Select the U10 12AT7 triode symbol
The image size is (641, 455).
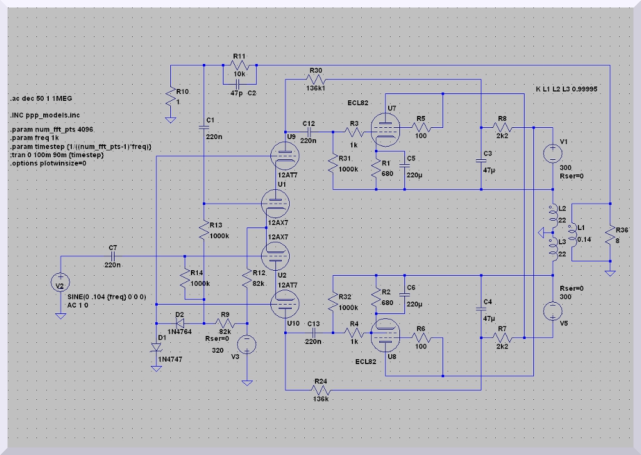pyautogui.click(x=285, y=304)
